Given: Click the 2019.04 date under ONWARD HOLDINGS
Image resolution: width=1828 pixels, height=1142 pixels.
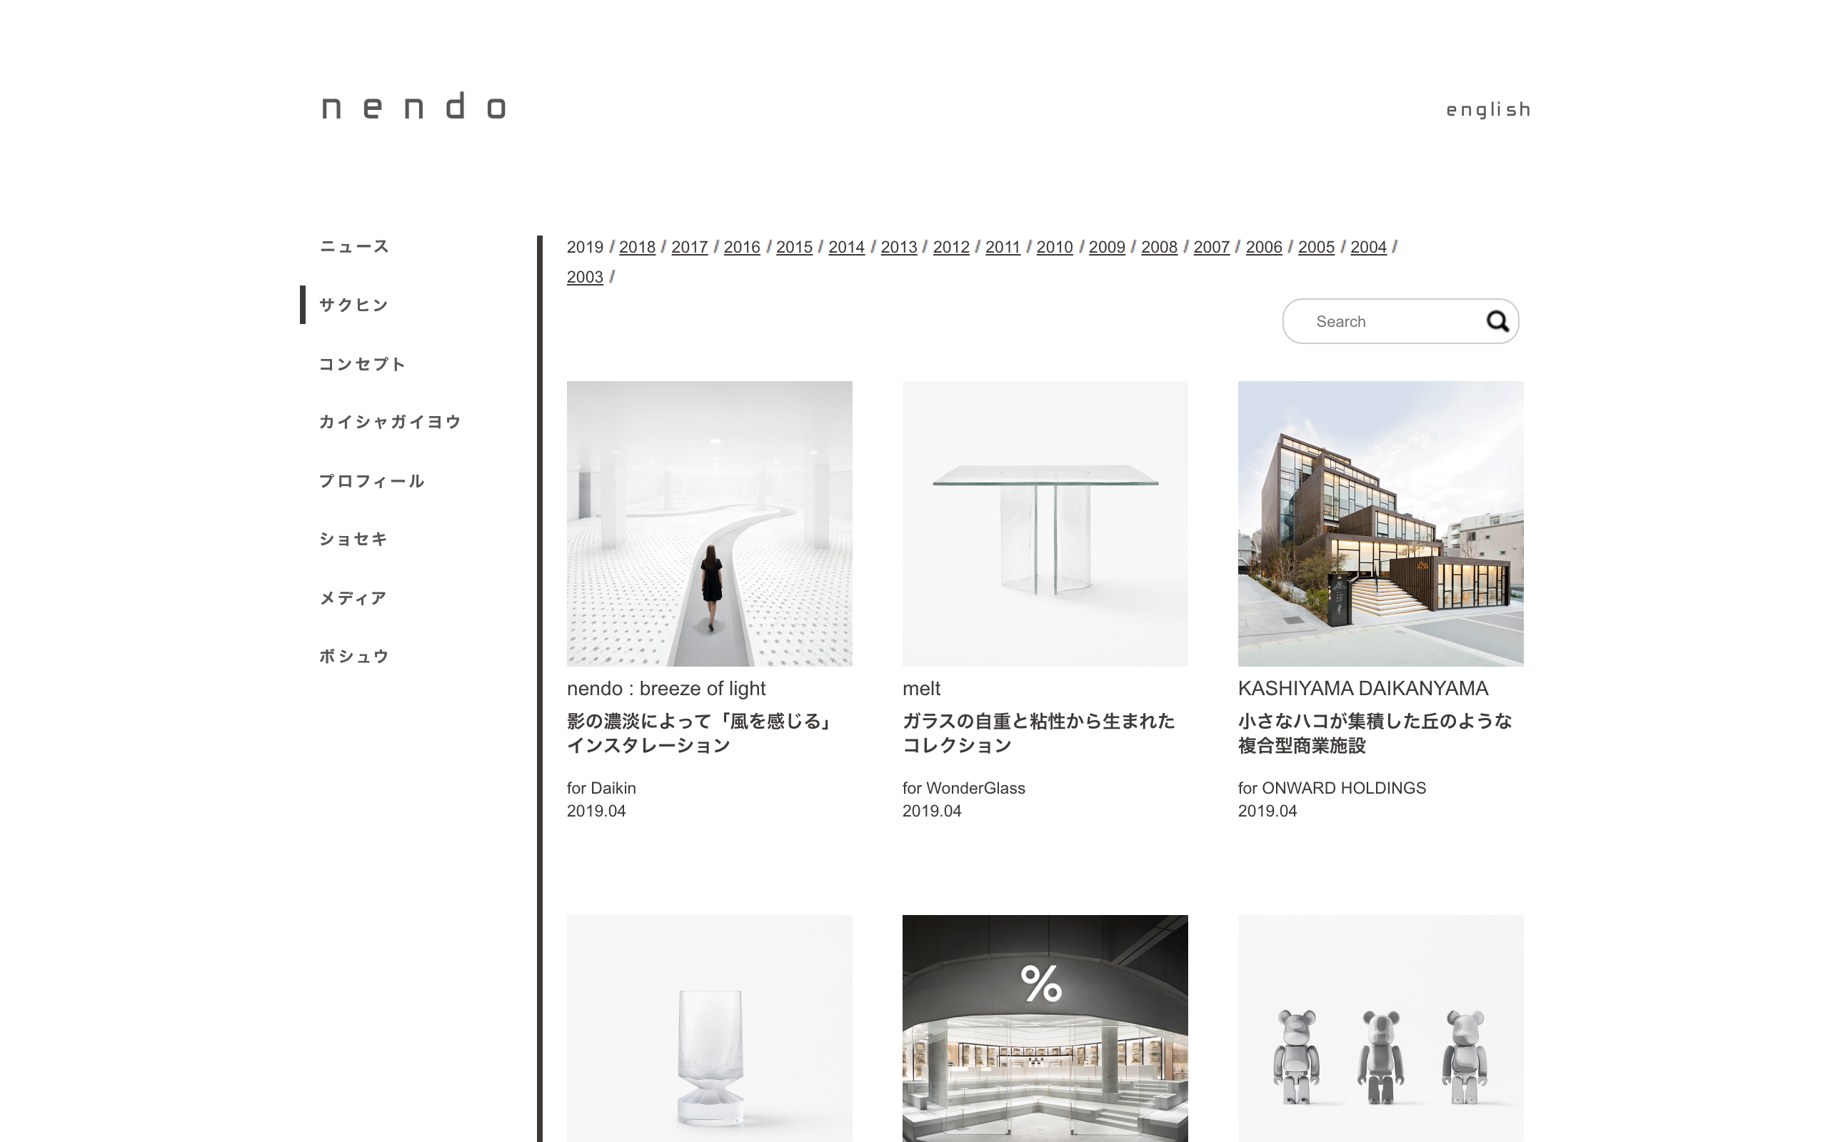Looking at the screenshot, I should (x=1267, y=810).
